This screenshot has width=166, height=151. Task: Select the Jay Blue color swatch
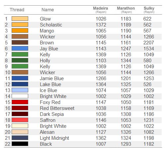(20, 48)
